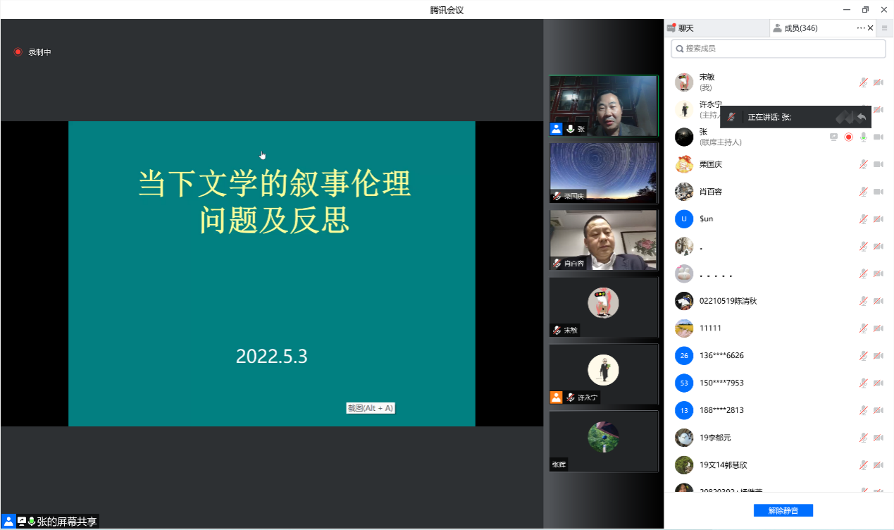Toggle 栗国庆's muted microphone in member list
This screenshot has width=894, height=530.
pyautogui.click(x=863, y=164)
